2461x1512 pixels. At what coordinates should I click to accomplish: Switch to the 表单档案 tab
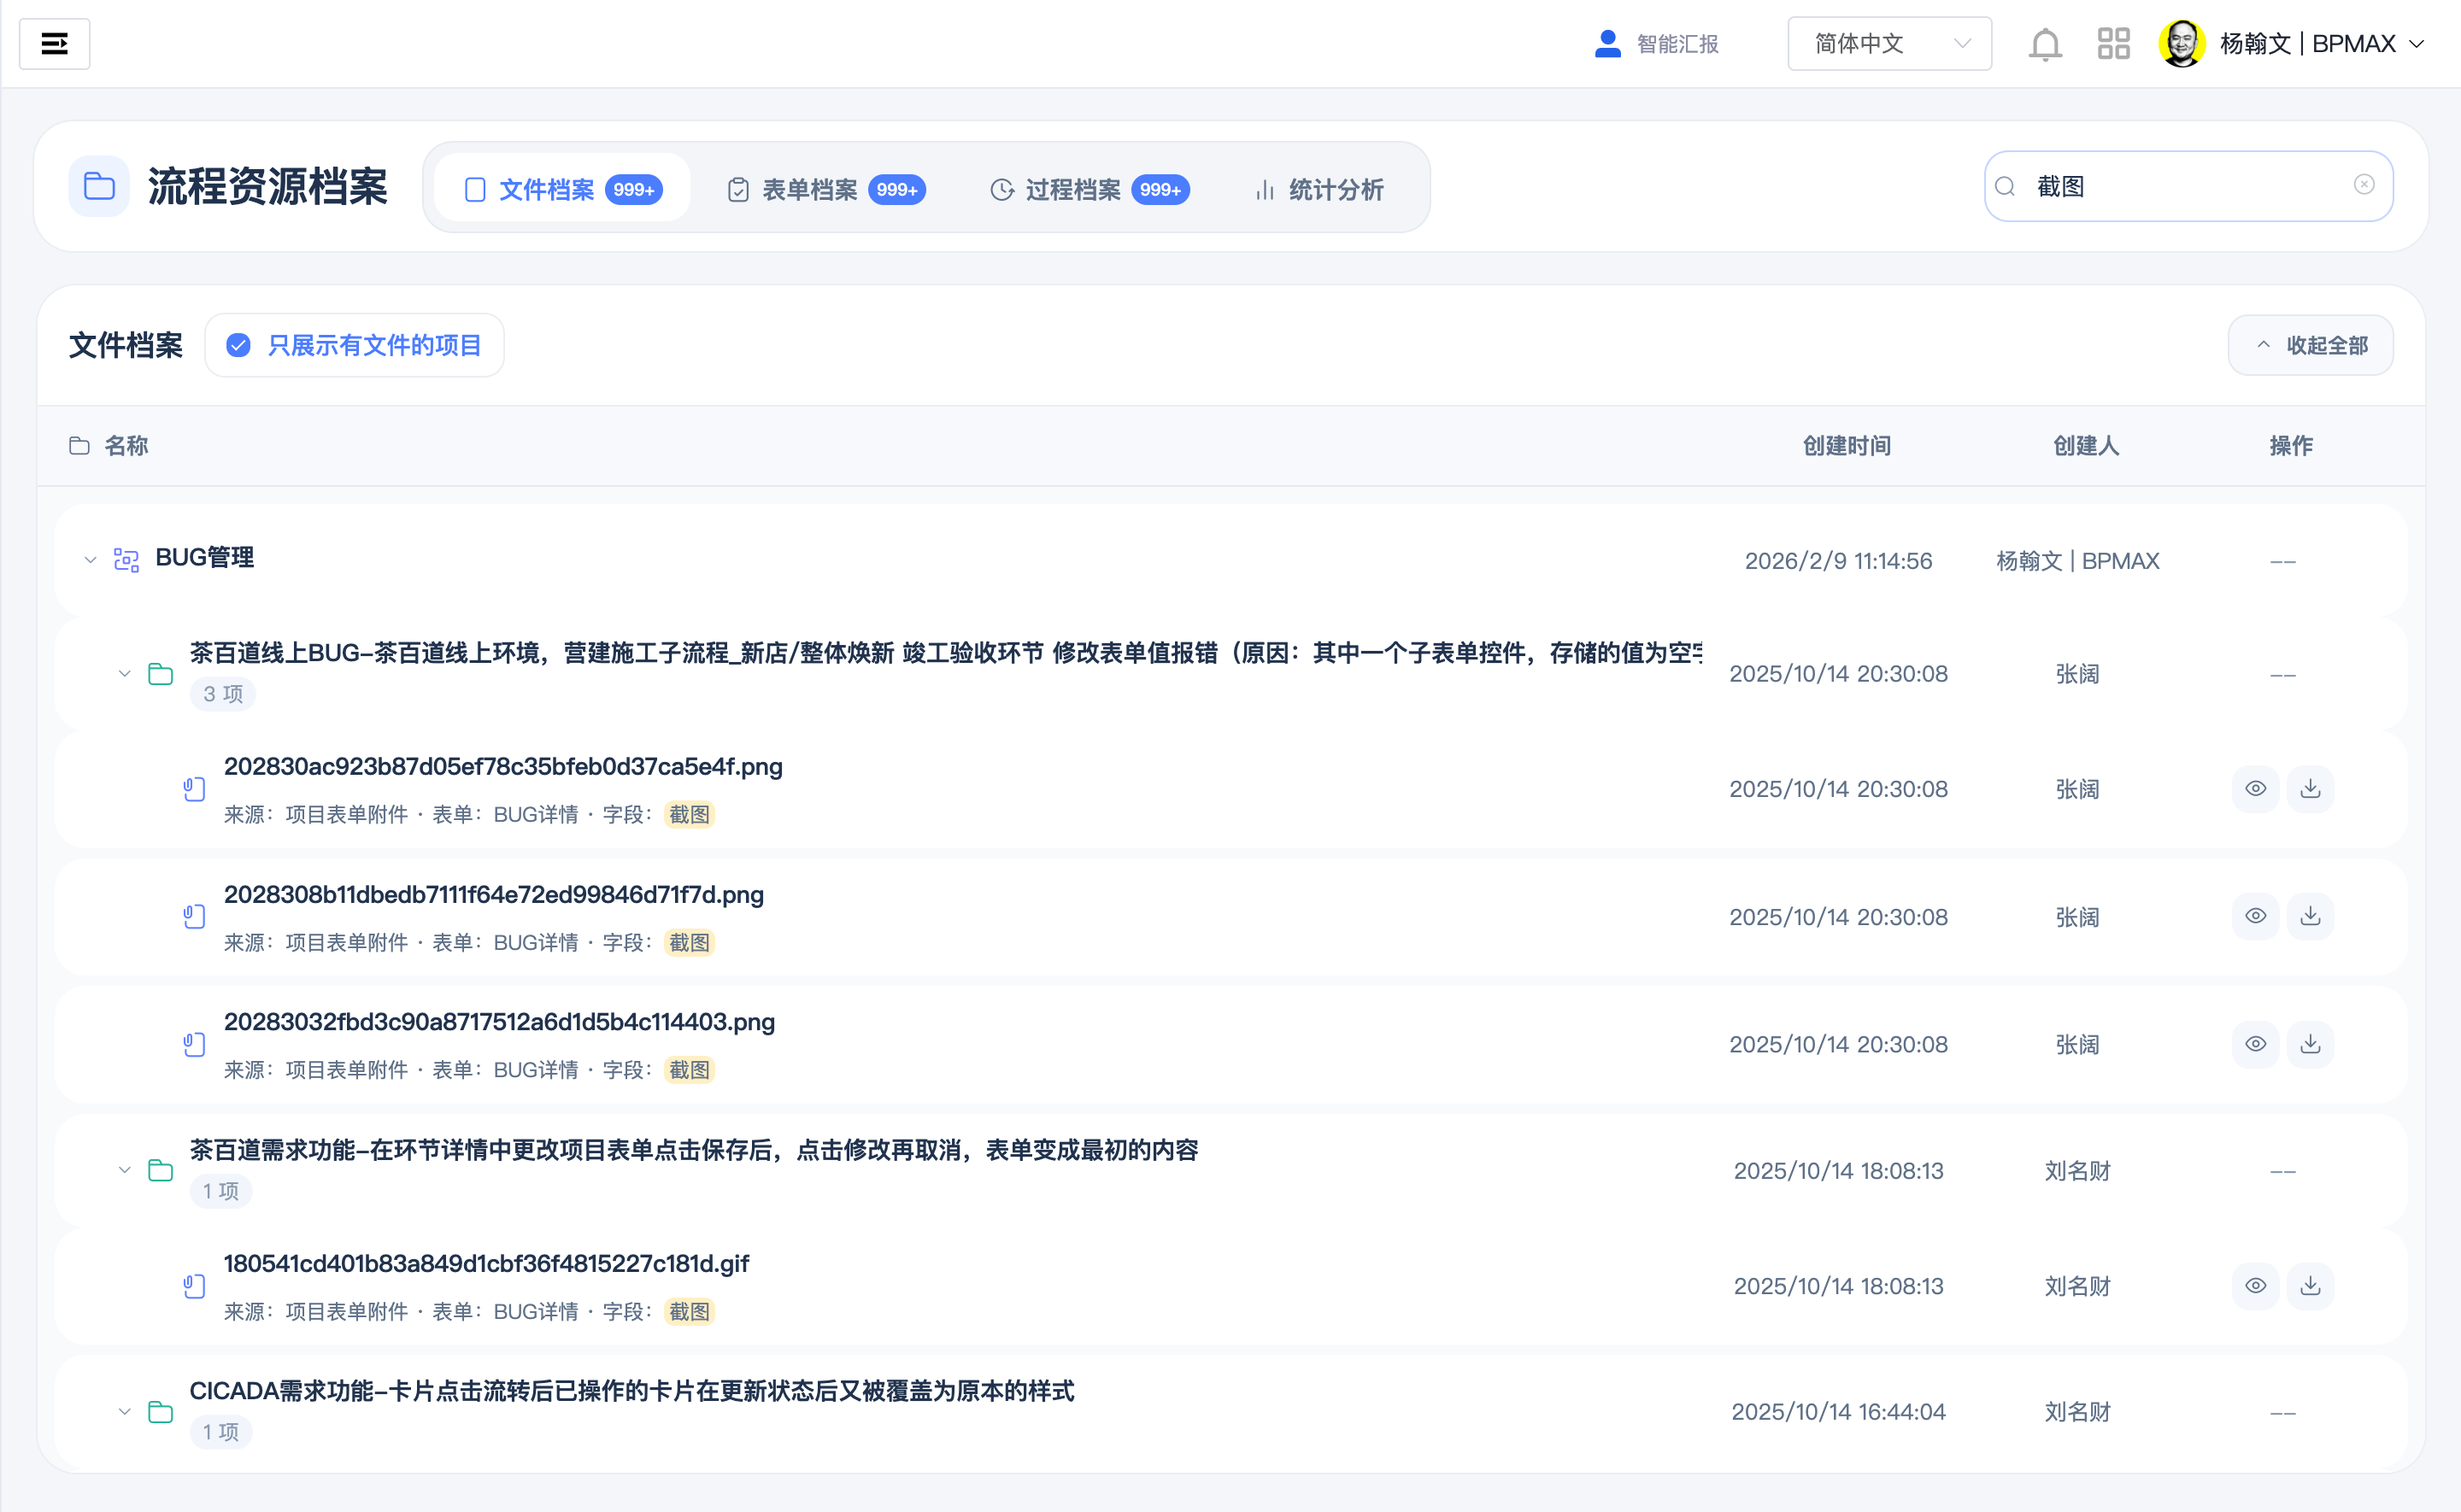click(810, 188)
